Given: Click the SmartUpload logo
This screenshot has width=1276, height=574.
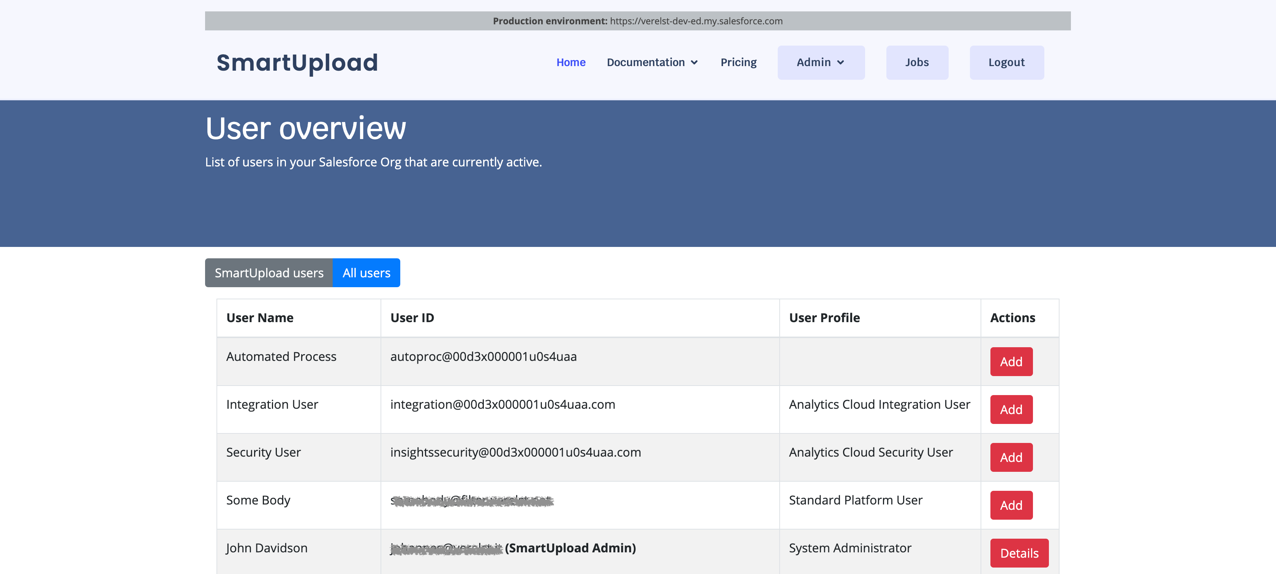Looking at the screenshot, I should point(297,62).
